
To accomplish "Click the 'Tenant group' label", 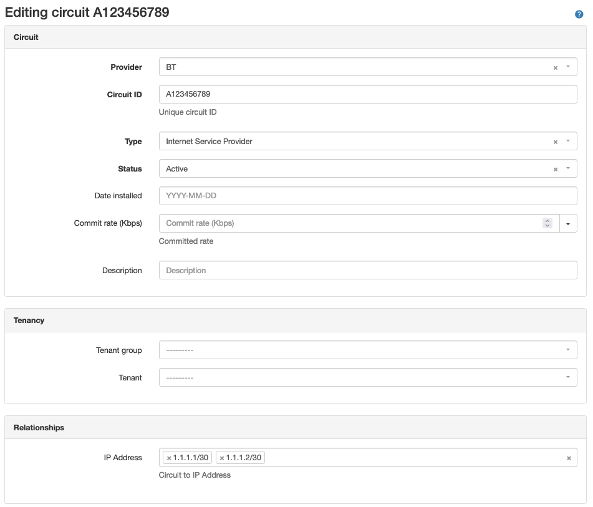I will click(x=118, y=350).
